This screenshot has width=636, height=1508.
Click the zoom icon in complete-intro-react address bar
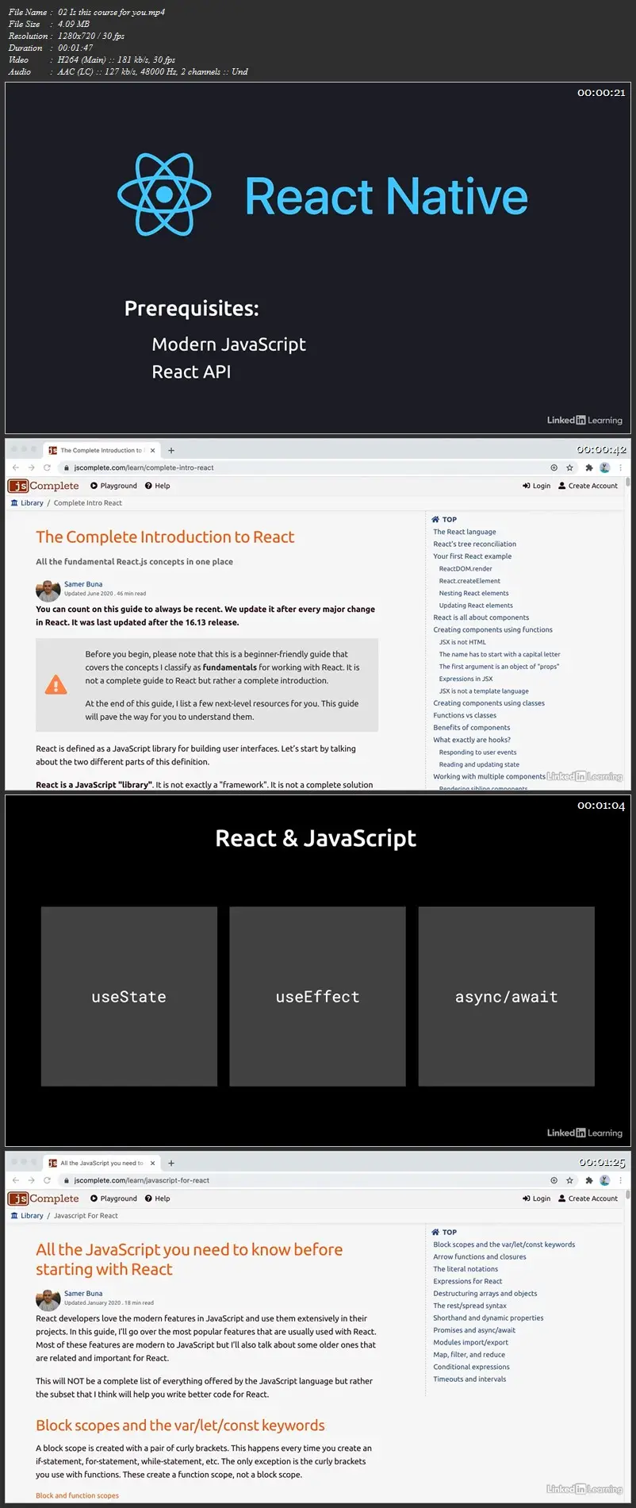click(x=554, y=467)
